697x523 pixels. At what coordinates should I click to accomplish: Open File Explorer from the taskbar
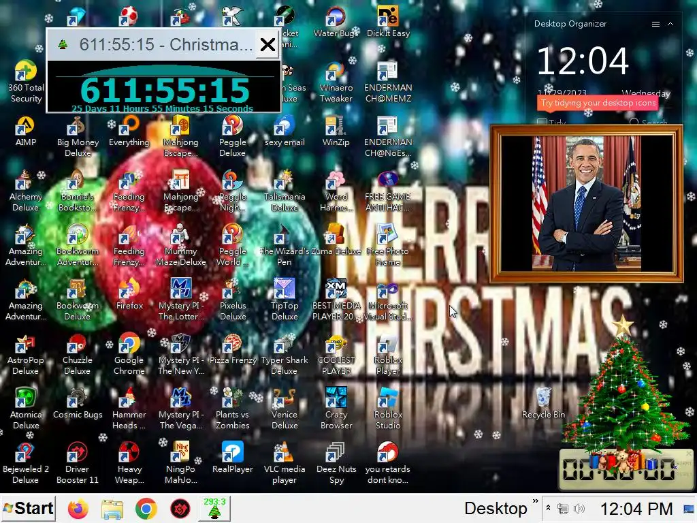tap(112, 509)
